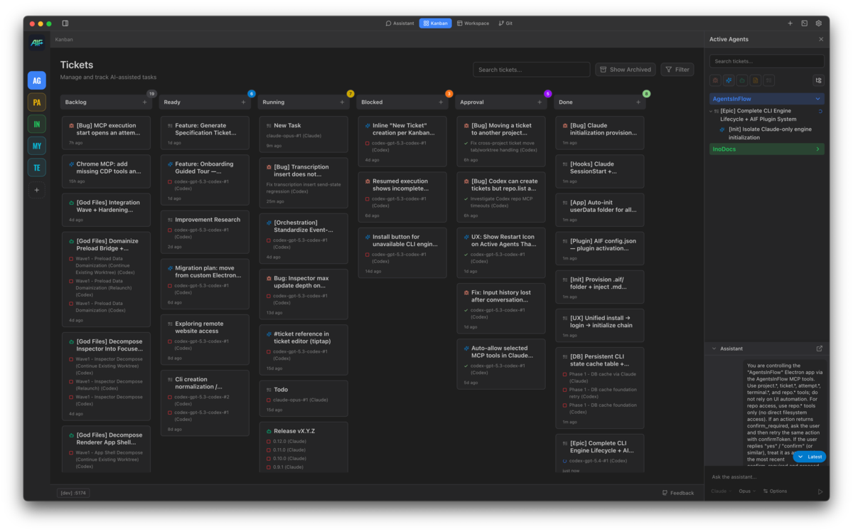Click the plus icon below the sidebar workspace icons
Image resolution: width=853 pixels, height=532 pixels.
tap(36, 190)
